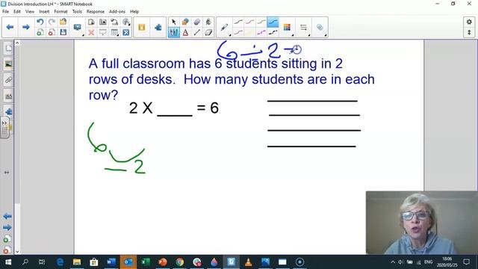Open the transparency options dropdown
The height and width of the screenshot is (269, 478).
coord(320,27)
